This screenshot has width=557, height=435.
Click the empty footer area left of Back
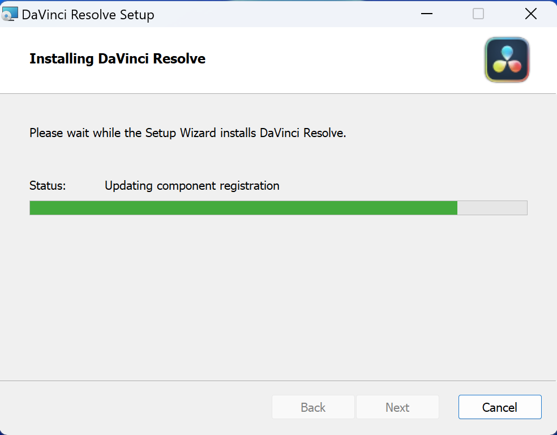point(136,407)
